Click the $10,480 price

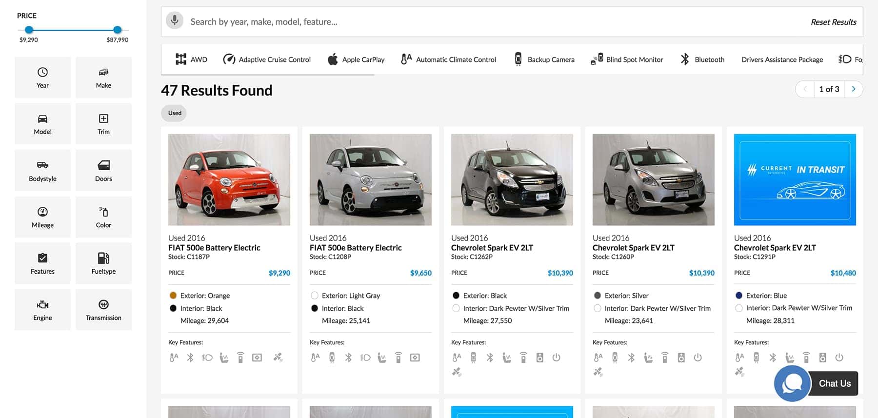click(x=843, y=273)
